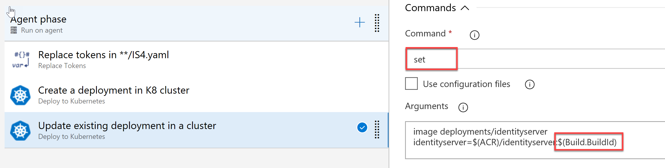The image size is (665, 168).
Task: Collapse the Commands section chevron
Action: coord(465,8)
